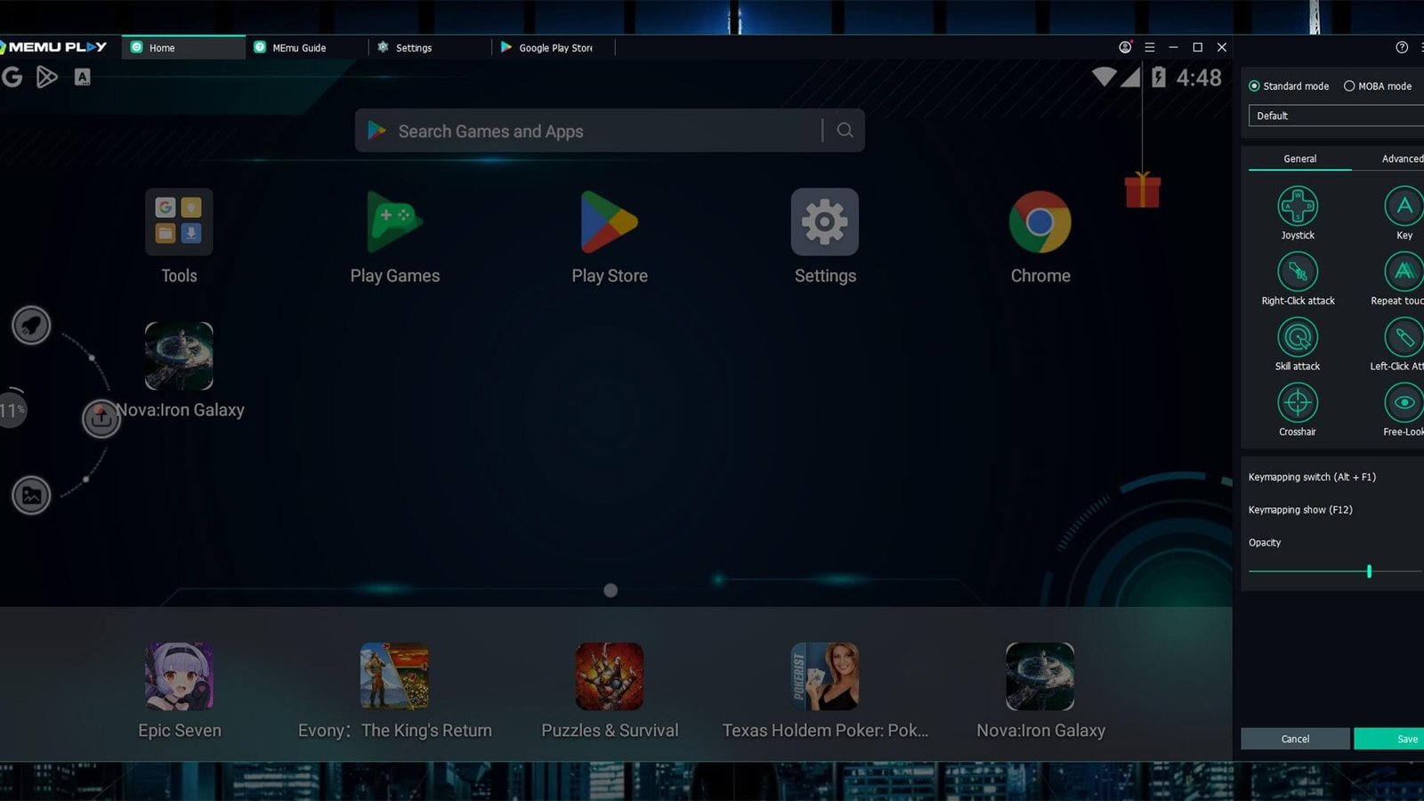Click Keymapping show (F12) option
Image resolution: width=1424 pixels, height=801 pixels.
pyautogui.click(x=1300, y=510)
